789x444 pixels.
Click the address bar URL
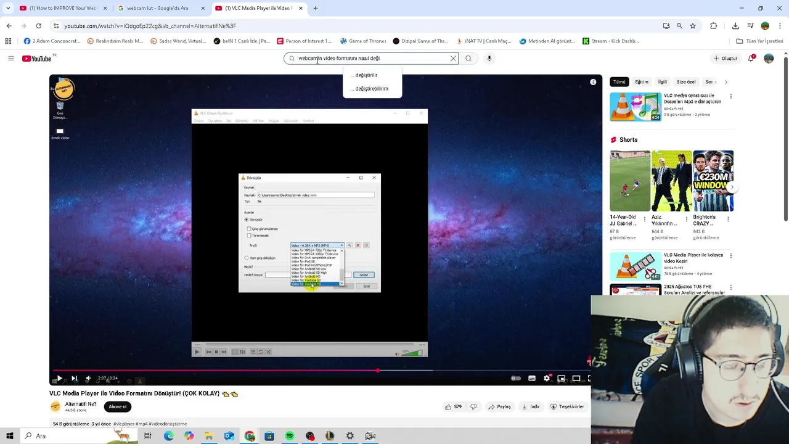[x=150, y=26]
